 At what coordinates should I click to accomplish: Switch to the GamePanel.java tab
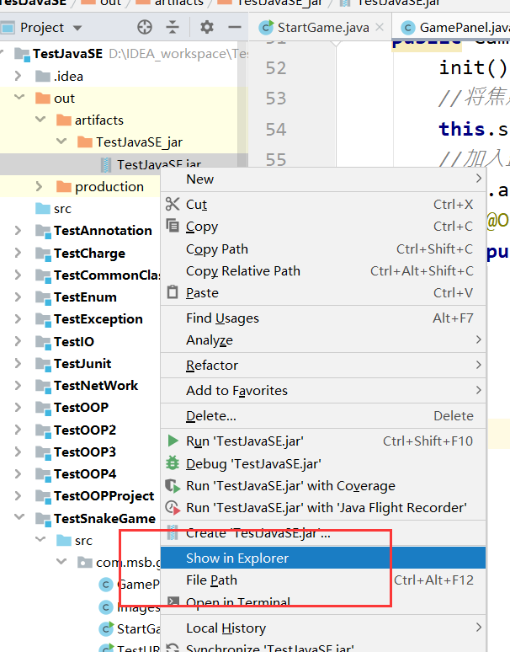[x=453, y=28]
